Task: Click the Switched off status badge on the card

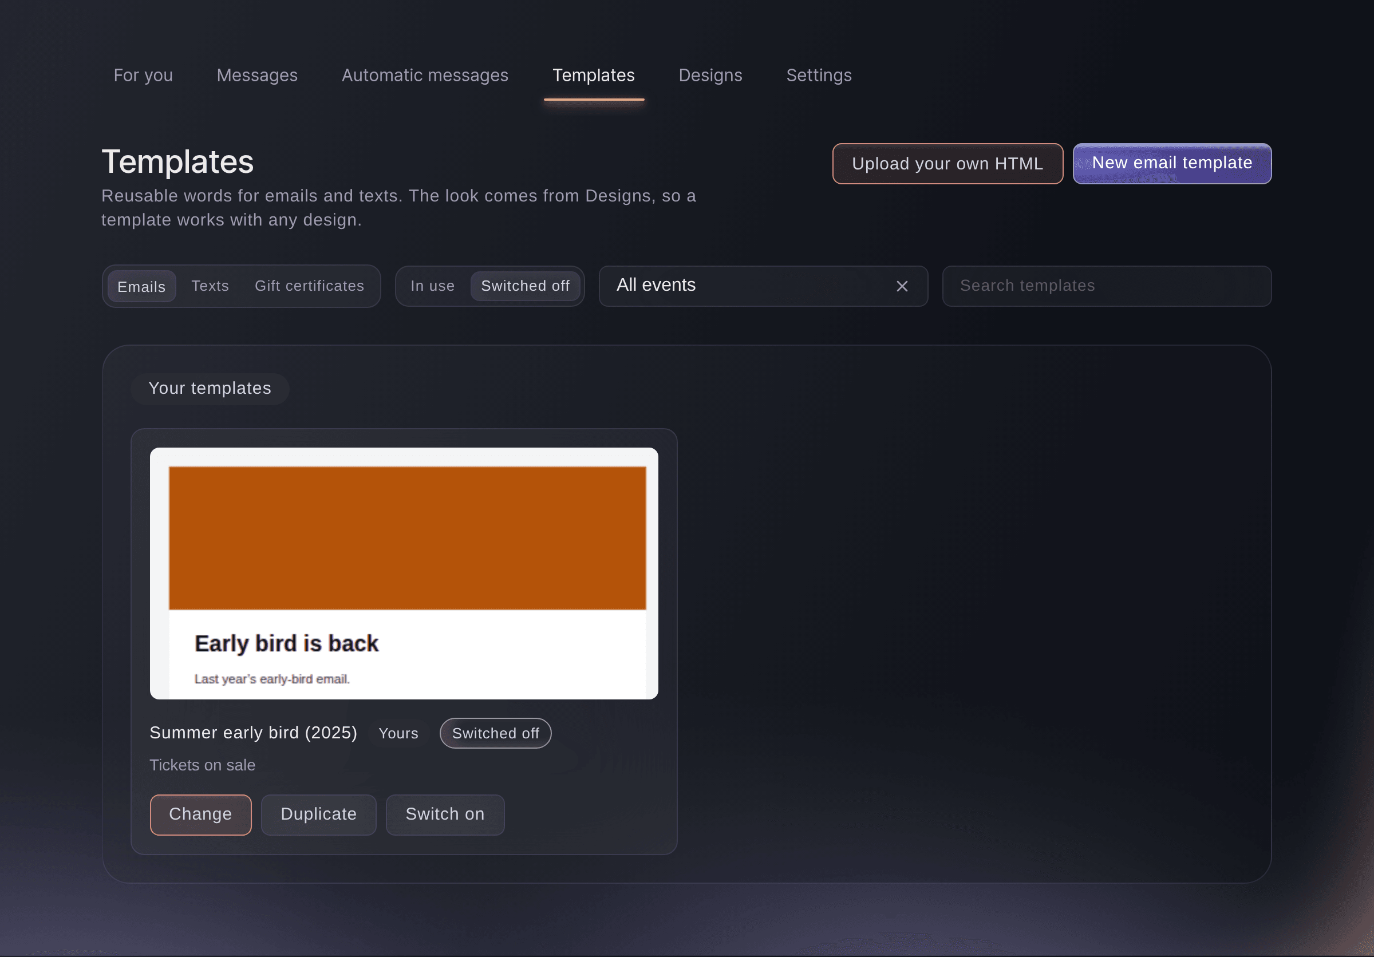Action: (x=496, y=733)
